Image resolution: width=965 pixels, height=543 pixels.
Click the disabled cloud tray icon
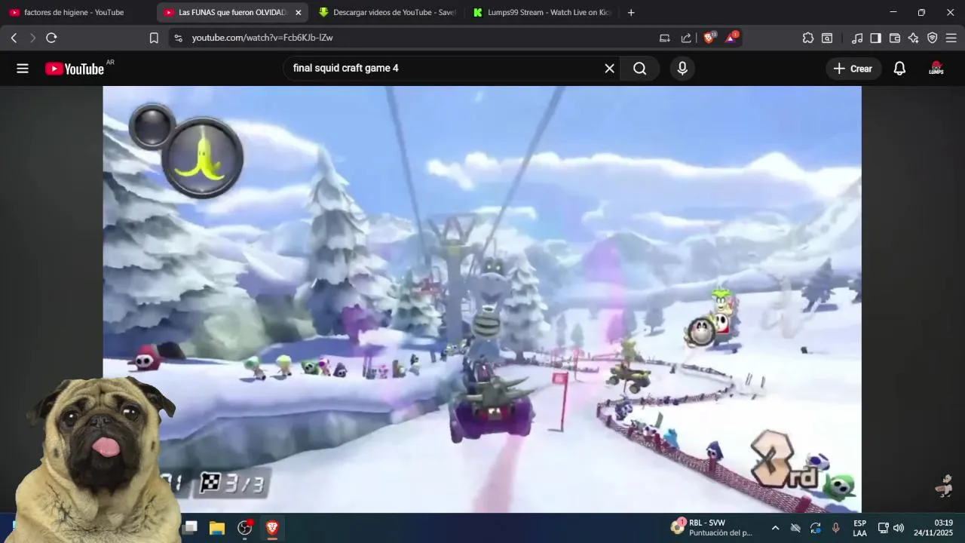pos(795,528)
